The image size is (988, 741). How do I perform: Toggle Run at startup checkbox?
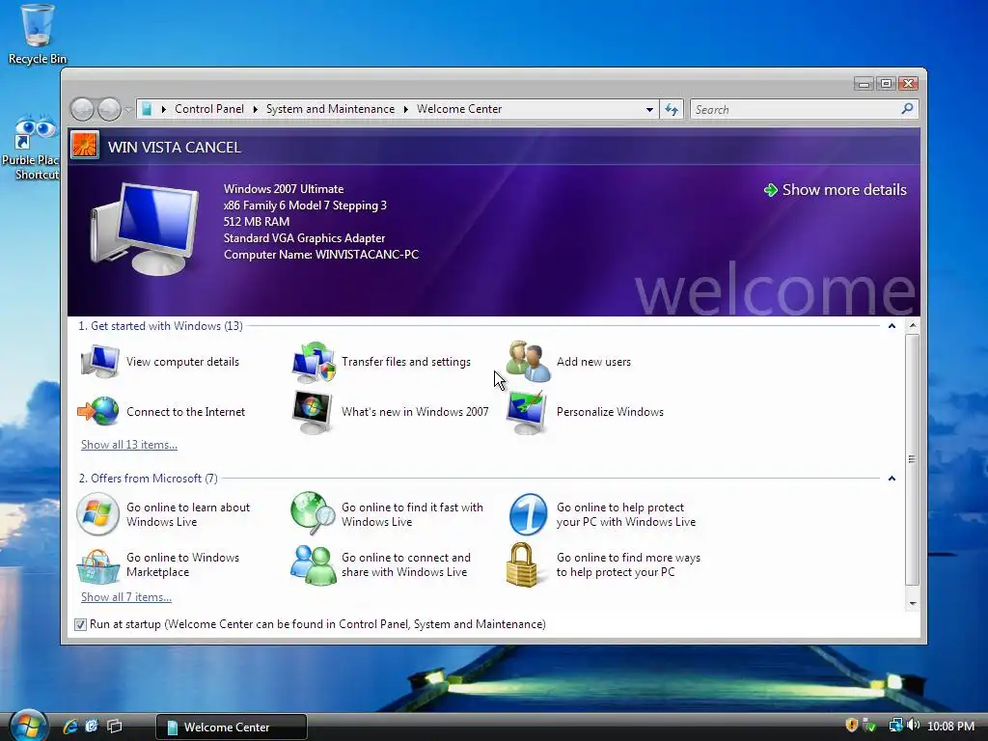click(x=81, y=624)
